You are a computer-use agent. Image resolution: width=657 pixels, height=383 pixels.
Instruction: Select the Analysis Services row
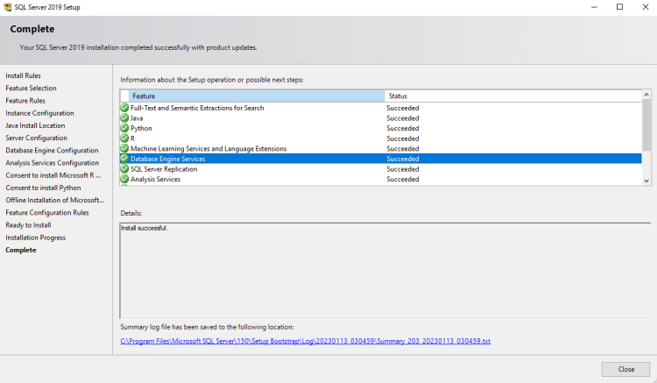pyautogui.click(x=381, y=179)
